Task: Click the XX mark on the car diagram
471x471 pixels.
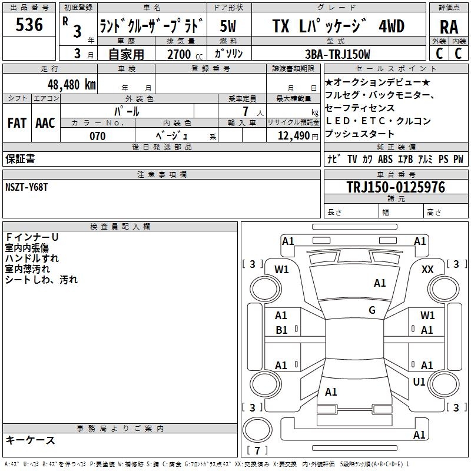Action: (428, 269)
